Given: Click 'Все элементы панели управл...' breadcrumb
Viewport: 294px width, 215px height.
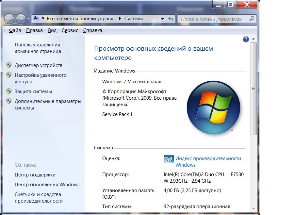Looking at the screenshot, I should pyautogui.click(x=81, y=19).
